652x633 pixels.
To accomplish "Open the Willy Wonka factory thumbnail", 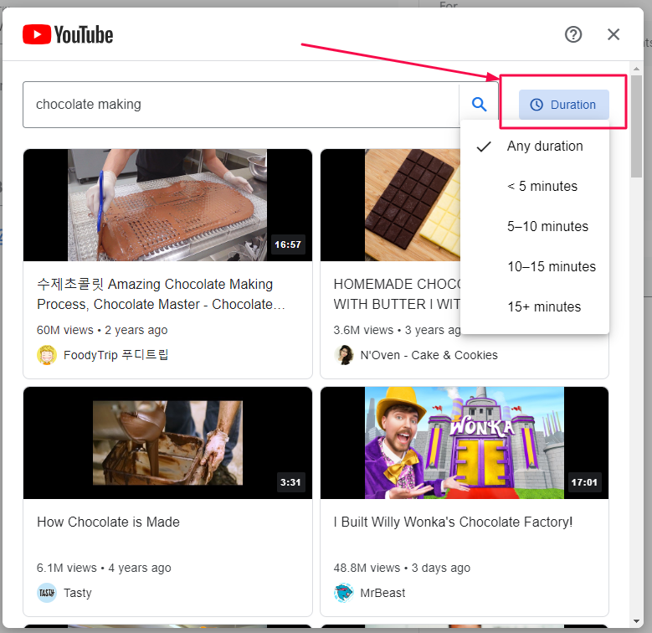I will click(x=465, y=443).
